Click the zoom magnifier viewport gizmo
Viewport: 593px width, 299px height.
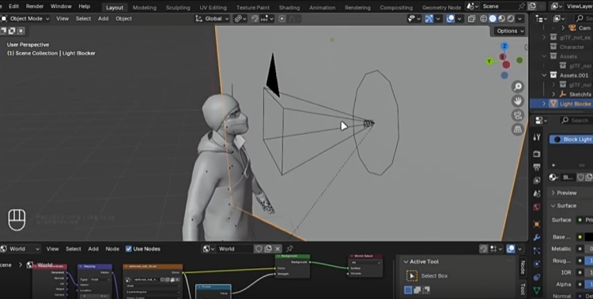518,87
